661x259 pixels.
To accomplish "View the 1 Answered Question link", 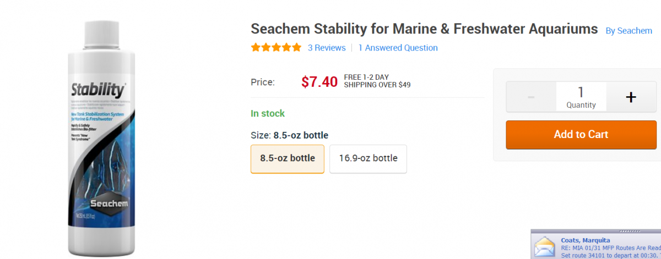I will tap(398, 48).
